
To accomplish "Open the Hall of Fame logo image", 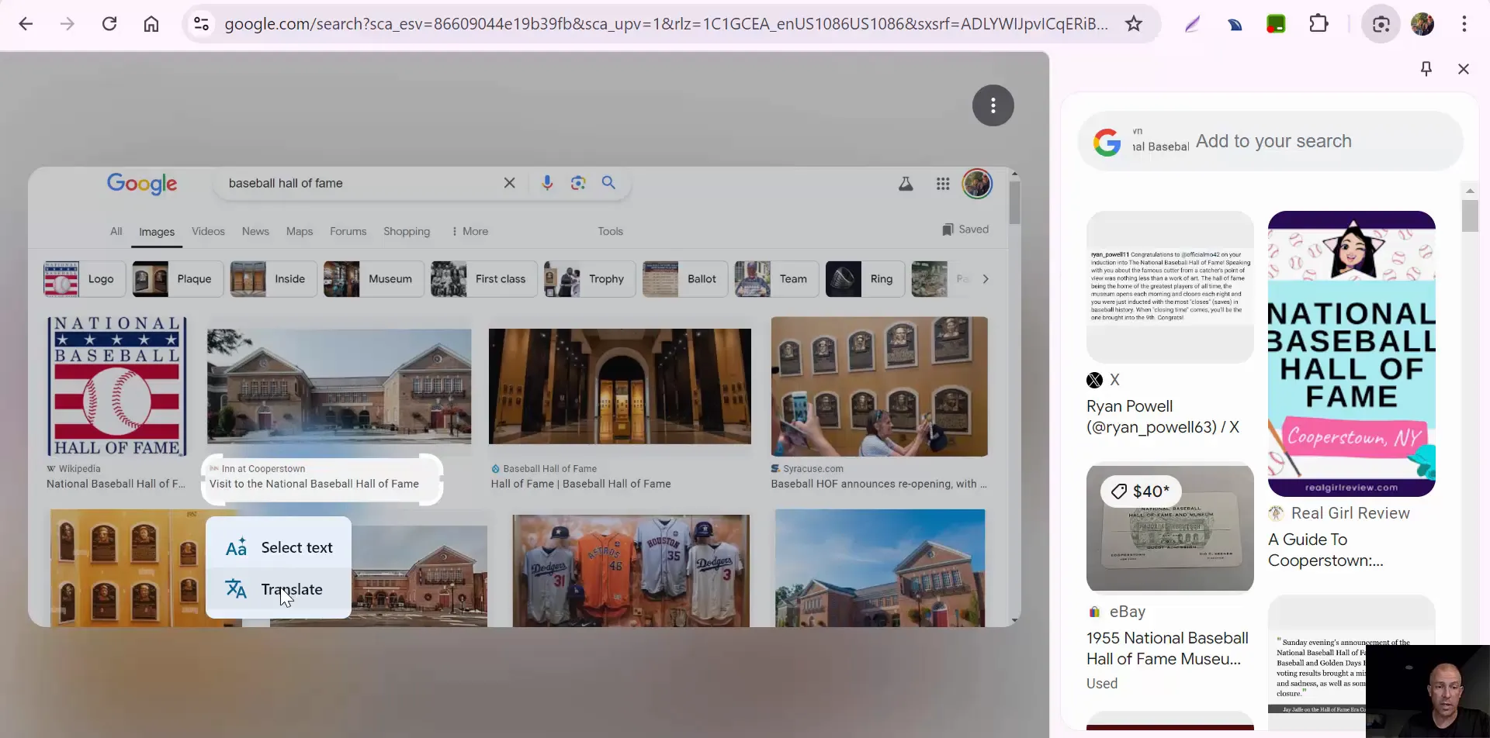I will (x=117, y=386).
